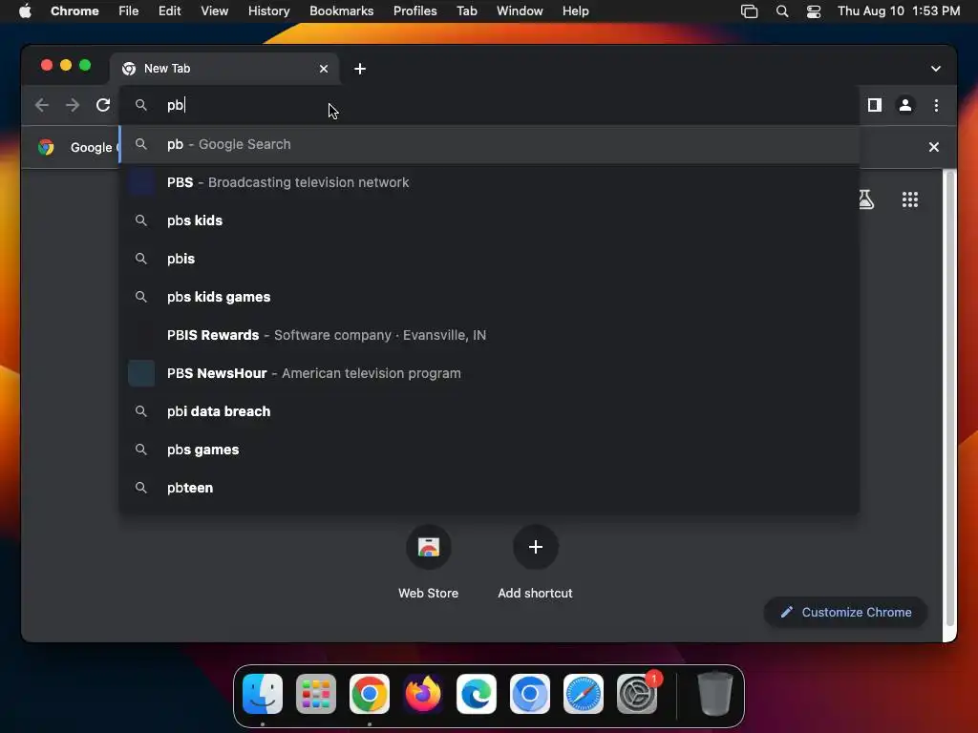
Task: Click the date and time in menu bar
Action: (x=898, y=10)
